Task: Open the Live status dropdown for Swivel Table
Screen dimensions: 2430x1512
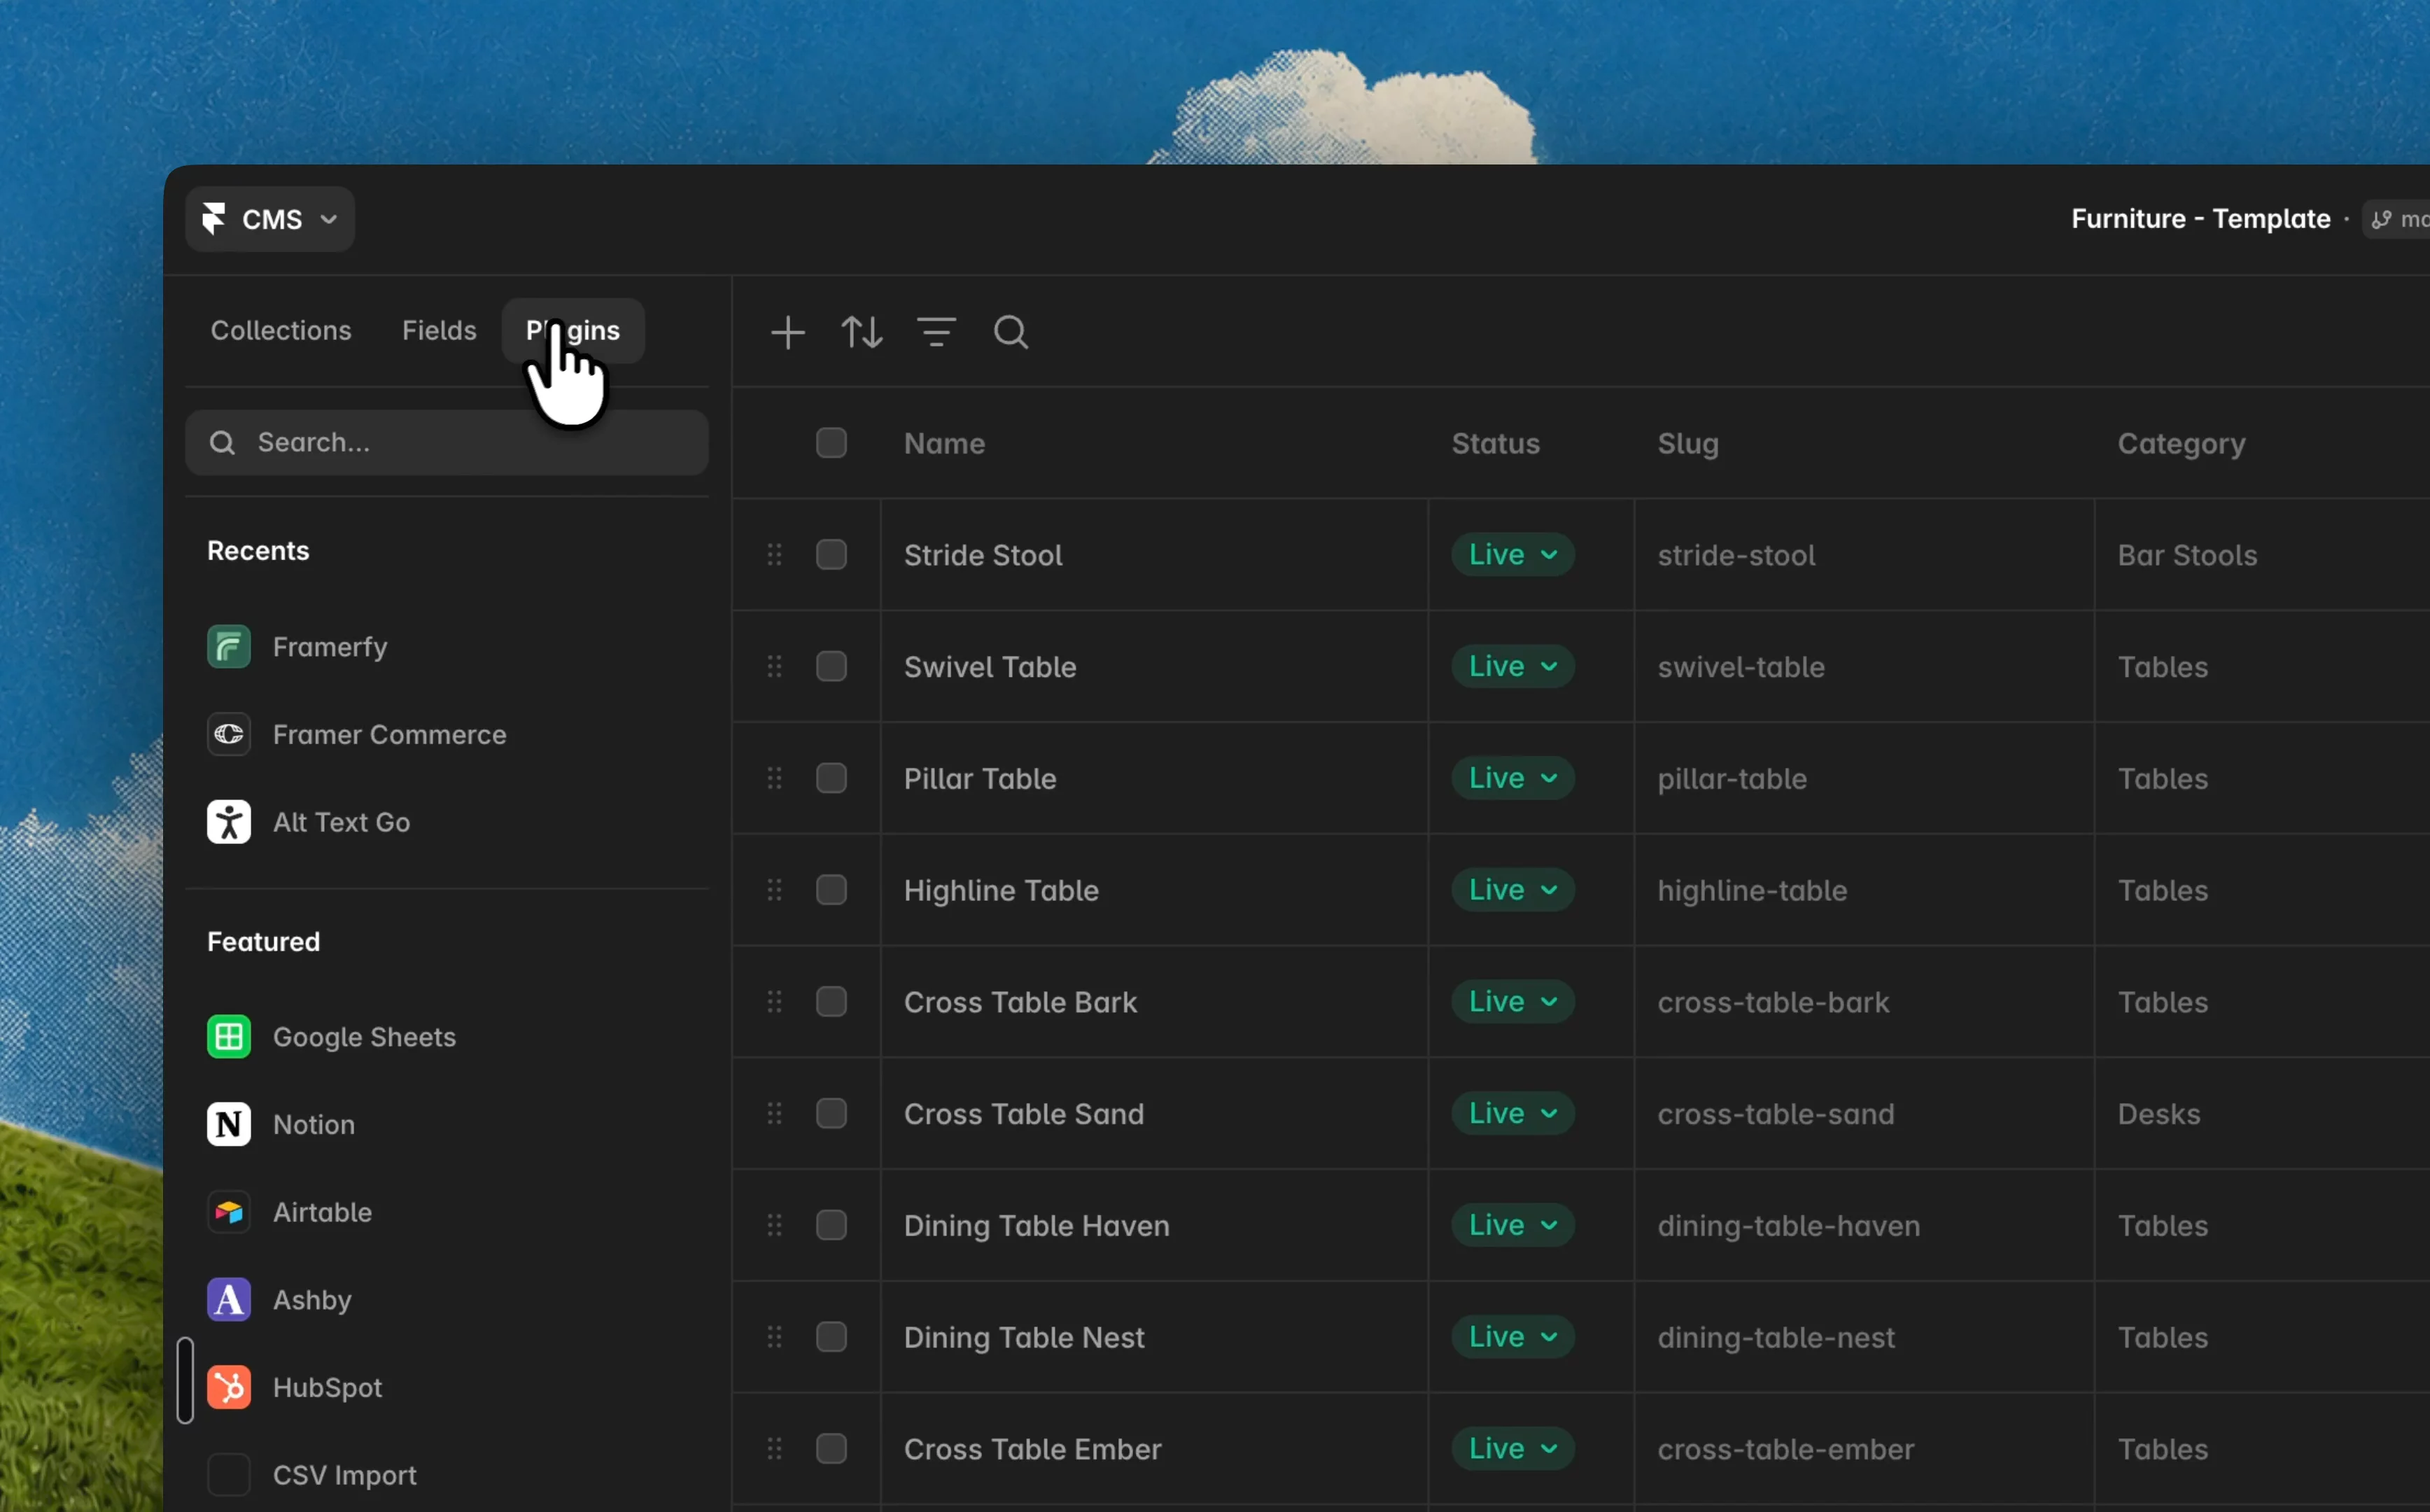Action: tap(1512, 667)
